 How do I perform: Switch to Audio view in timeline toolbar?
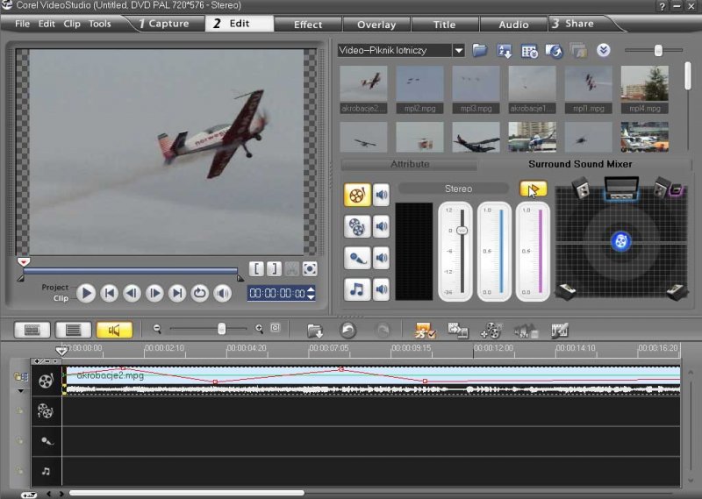(114, 330)
